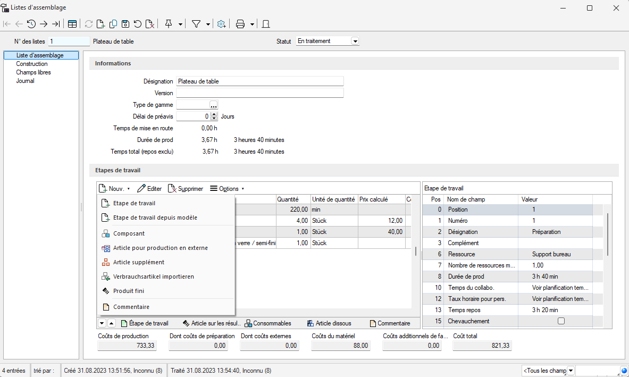629x377 pixels.
Task: Choose Produit fini menu entry
Action: point(129,291)
